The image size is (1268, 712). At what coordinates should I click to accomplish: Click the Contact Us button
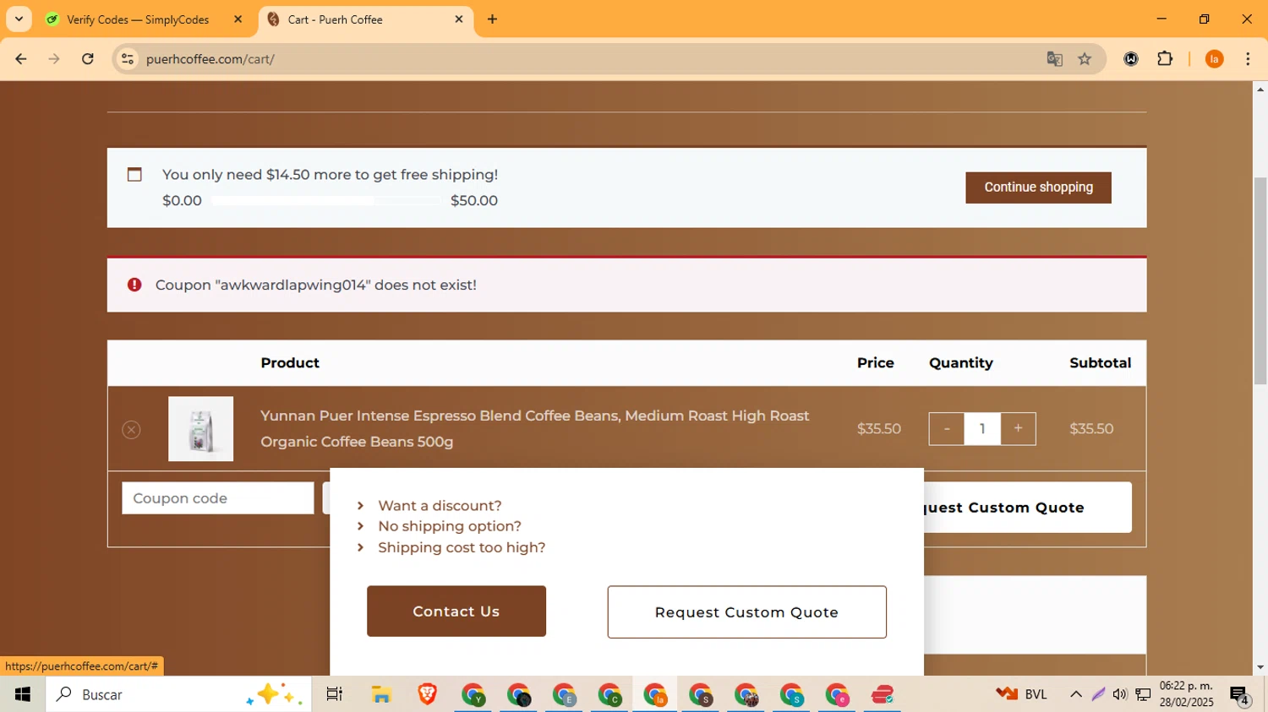coord(456,611)
